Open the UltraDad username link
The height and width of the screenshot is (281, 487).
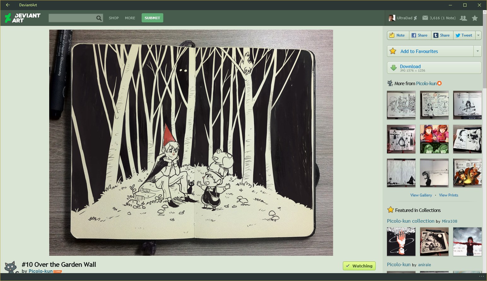[x=404, y=18]
